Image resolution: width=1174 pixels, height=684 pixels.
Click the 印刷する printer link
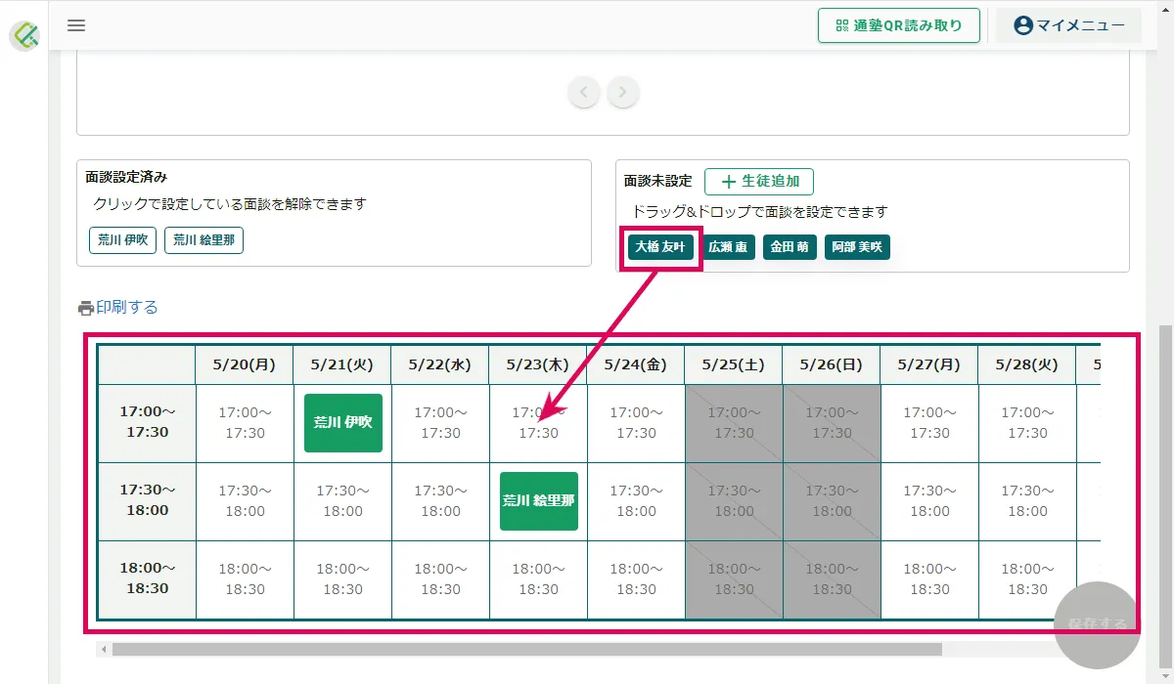(x=118, y=307)
